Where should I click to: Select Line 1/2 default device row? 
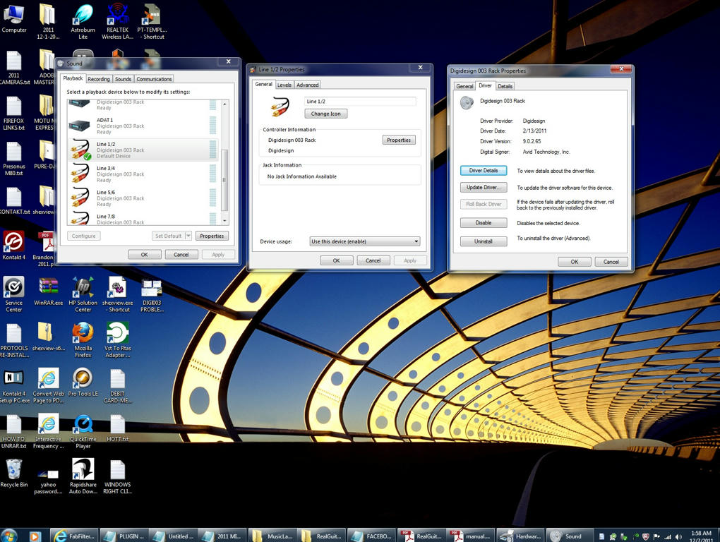(143, 150)
